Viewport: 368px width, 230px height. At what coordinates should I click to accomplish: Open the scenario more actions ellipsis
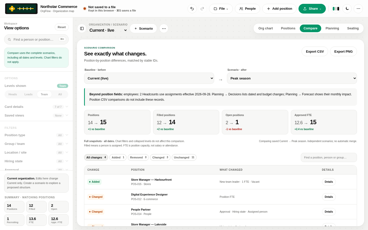164,28
